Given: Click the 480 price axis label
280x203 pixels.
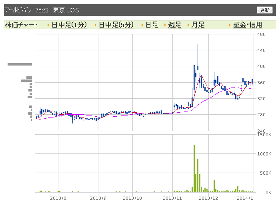Looking at the screenshot, I should click(x=261, y=34).
